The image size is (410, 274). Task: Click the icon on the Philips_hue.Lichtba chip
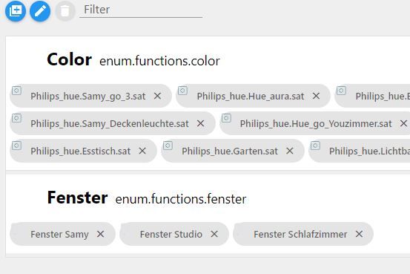[315, 146]
